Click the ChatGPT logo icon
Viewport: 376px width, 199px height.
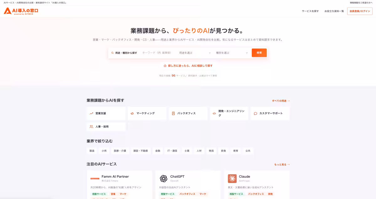tap(164, 178)
